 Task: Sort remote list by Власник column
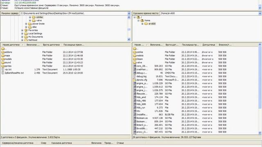coord(225,45)
